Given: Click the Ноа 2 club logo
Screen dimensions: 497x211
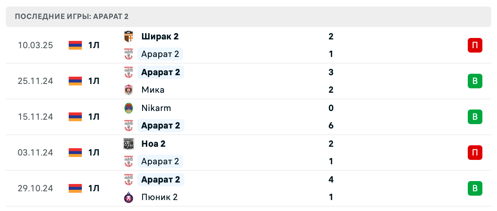Looking at the screenshot, I should coord(128,144).
